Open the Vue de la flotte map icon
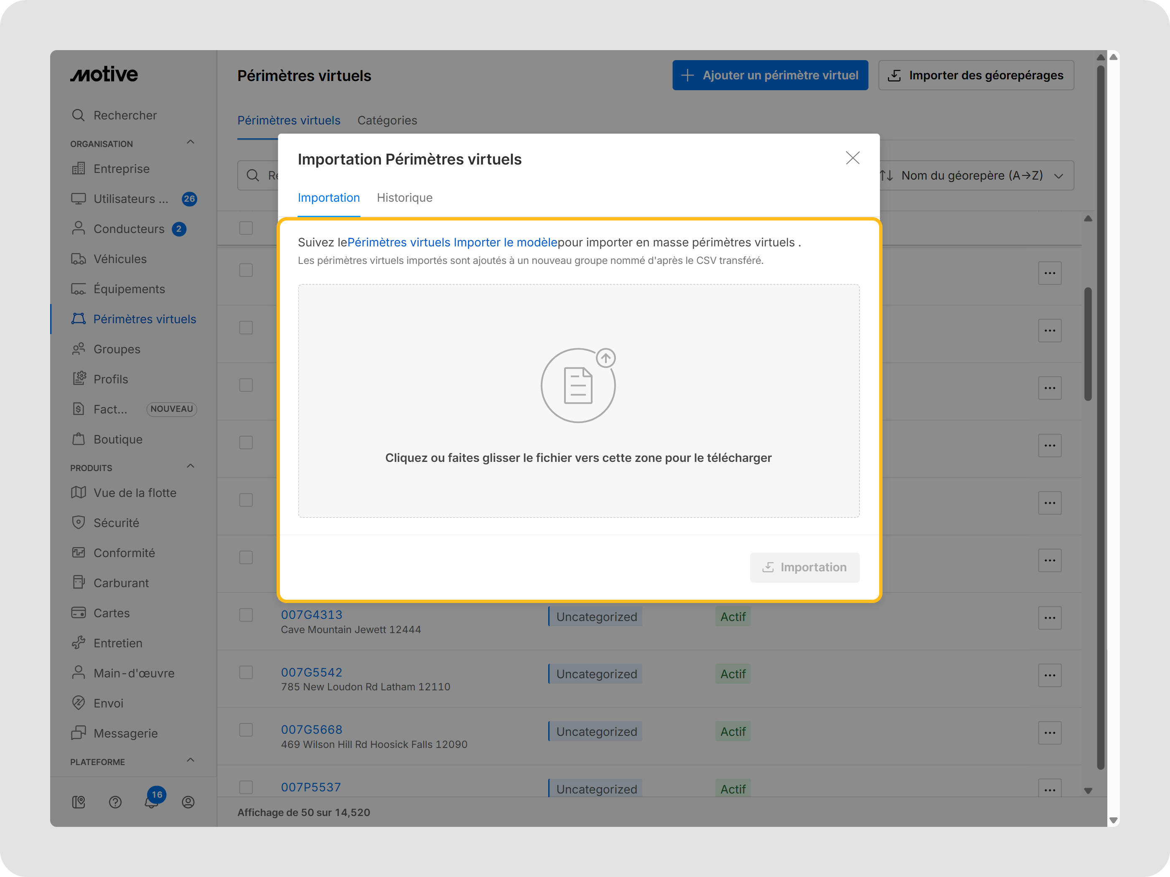This screenshot has width=1170, height=877. [x=78, y=492]
